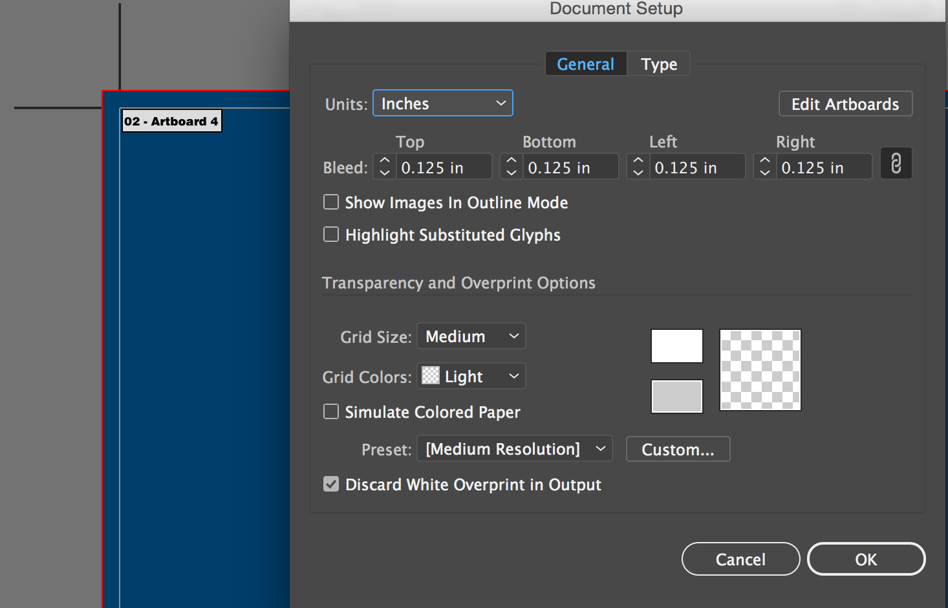Decrease the Right bleed stepper down arrow

(x=765, y=173)
